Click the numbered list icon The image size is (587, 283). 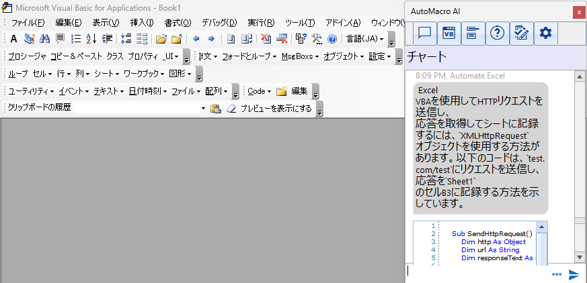76,38
